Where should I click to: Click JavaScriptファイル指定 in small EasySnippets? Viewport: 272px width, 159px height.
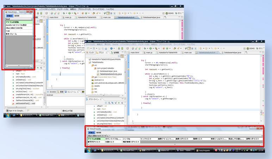click(x=19, y=25)
